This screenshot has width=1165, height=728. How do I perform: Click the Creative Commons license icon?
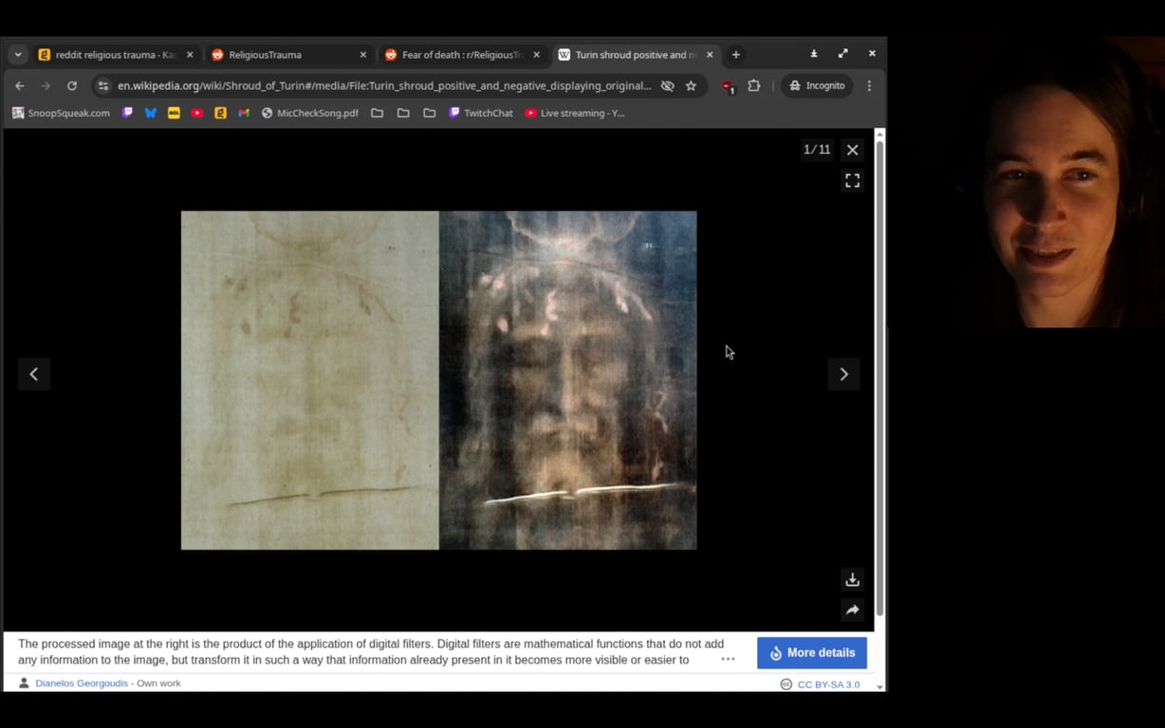(786, 684)
